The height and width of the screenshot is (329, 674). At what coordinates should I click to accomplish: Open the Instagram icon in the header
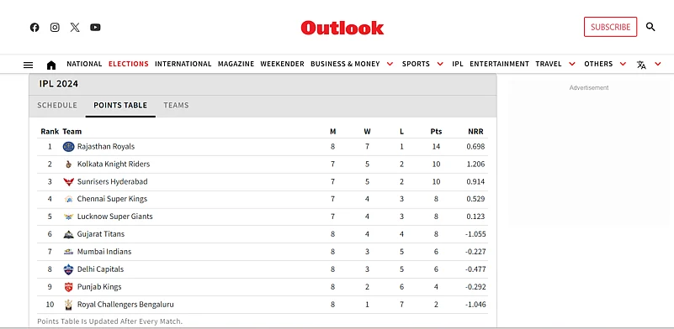[x=55, y=28]
